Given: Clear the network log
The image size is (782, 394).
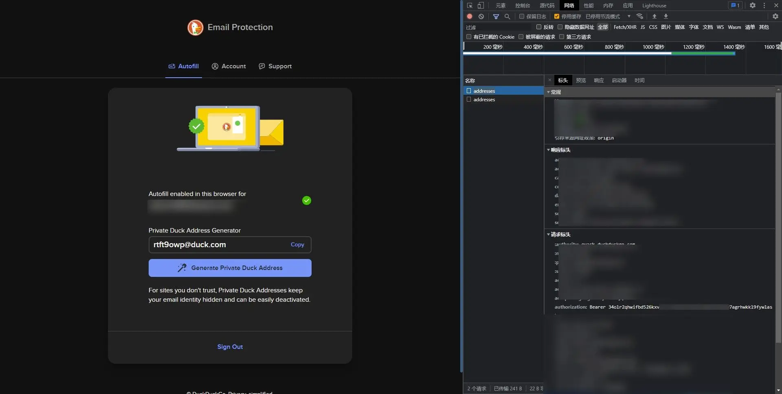Looking at the screenshot, I should coord(481,16).
